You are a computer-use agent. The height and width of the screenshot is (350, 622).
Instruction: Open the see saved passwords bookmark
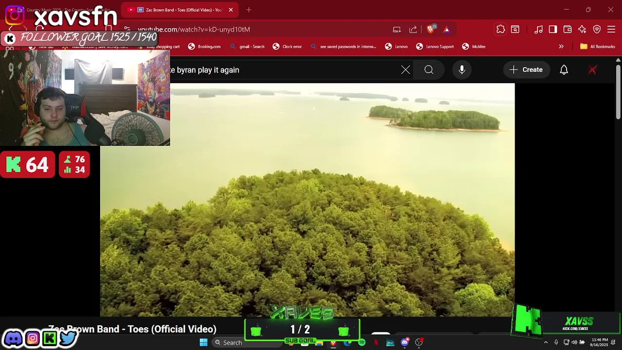click(x=343, y=47)
